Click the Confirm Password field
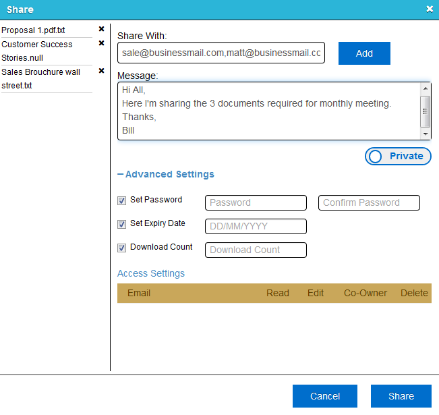 point(369,202)
